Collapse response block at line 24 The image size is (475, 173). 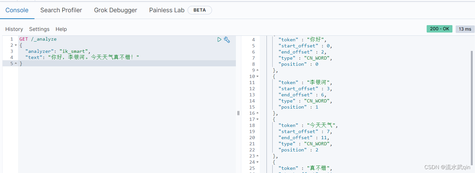coord(257,162)
